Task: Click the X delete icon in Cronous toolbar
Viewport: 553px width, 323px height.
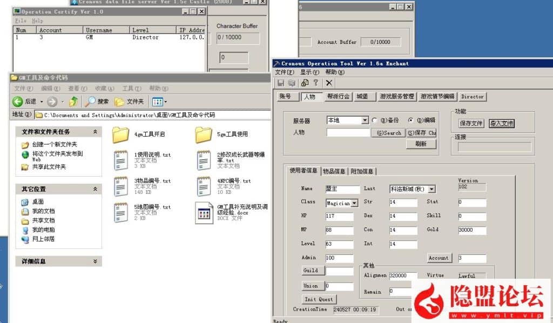Action: [329, 83]
